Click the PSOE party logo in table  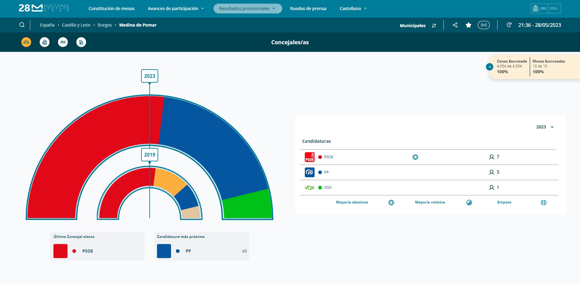coord(310,157)
